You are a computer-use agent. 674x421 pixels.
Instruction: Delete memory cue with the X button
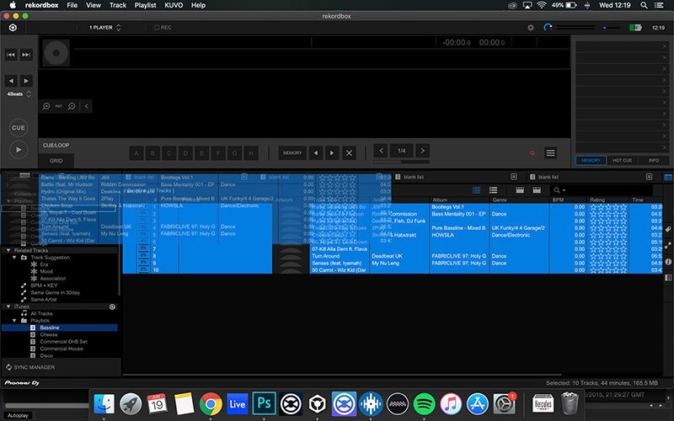349,153
